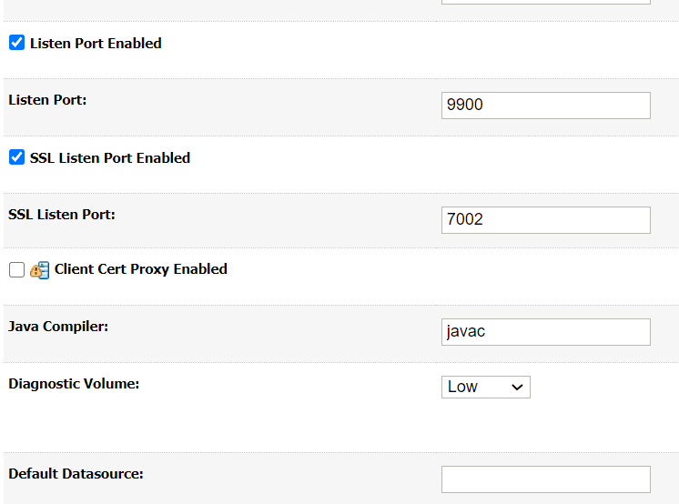Enable the Client Cert Proxy Enabled checkbox
Screen dimensions: 679x504
click(x=16, y=270)
